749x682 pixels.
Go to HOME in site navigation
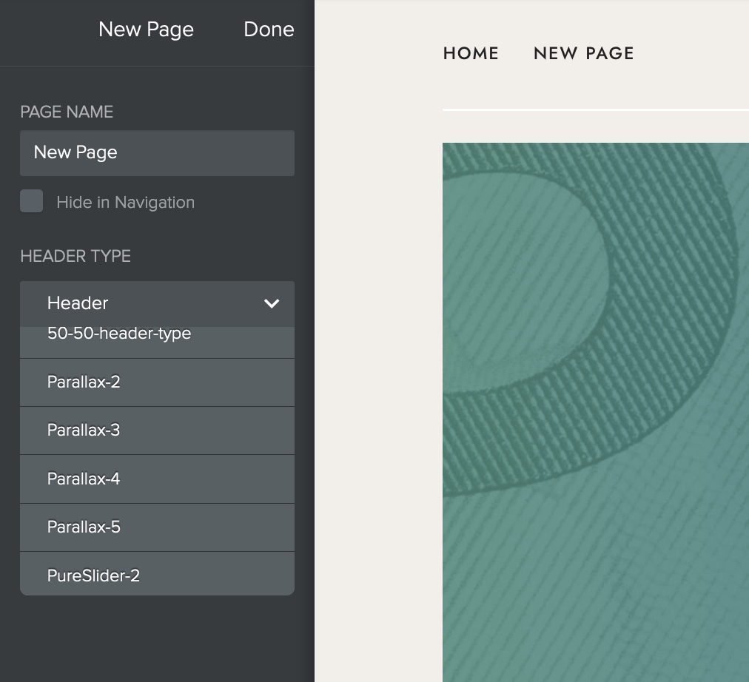(x=471, y=53)
